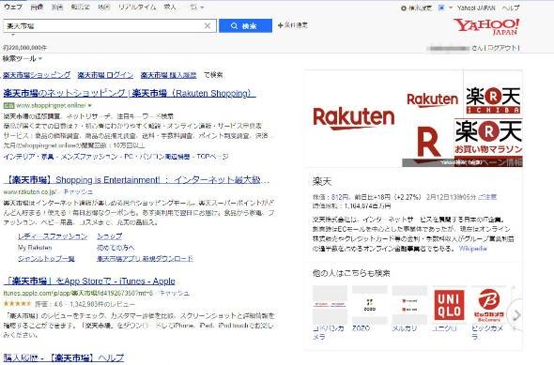554x365 pixels.
Task: Click the Yahoo! JAPAN logo
Action: coord(486,26)
